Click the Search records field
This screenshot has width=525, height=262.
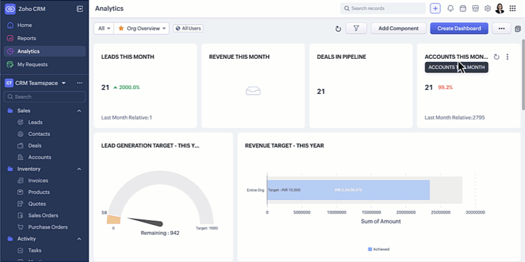point(383,8)
